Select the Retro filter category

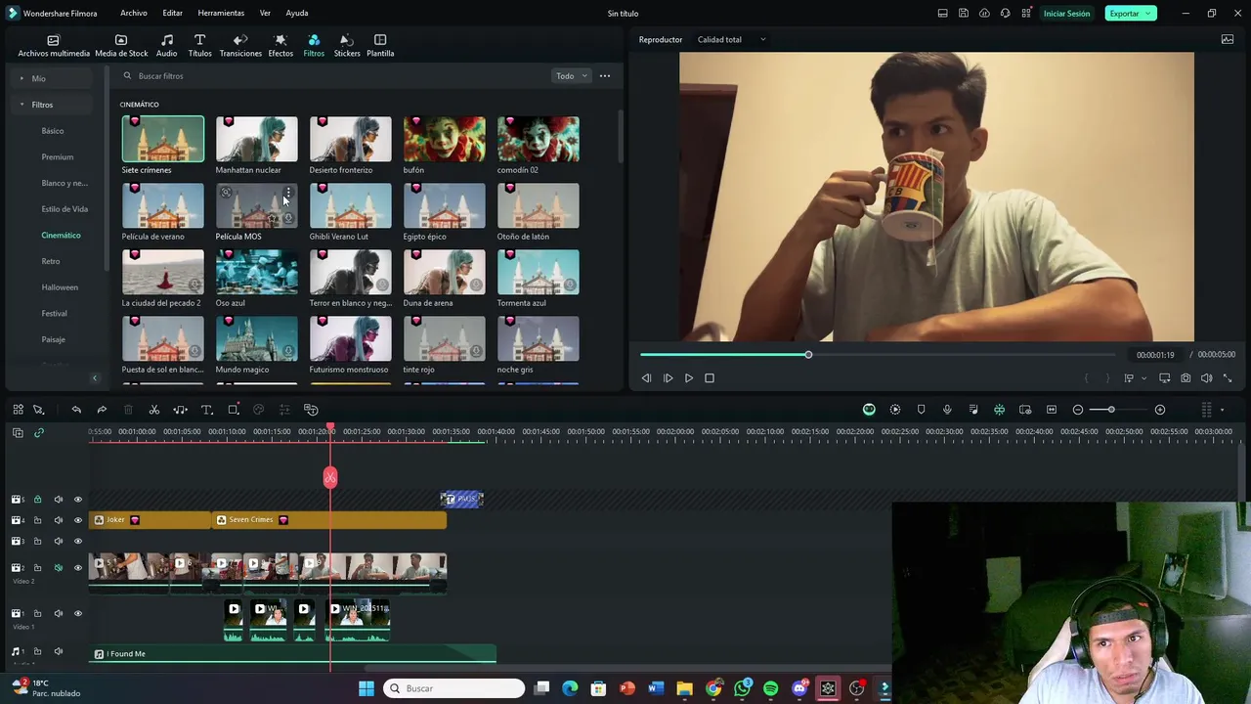(51, 261)
